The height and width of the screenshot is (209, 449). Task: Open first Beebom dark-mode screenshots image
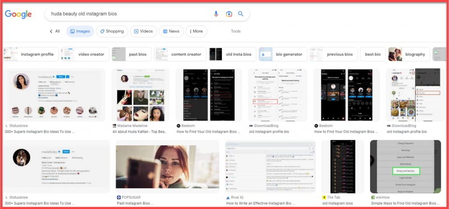coord(209,95)
